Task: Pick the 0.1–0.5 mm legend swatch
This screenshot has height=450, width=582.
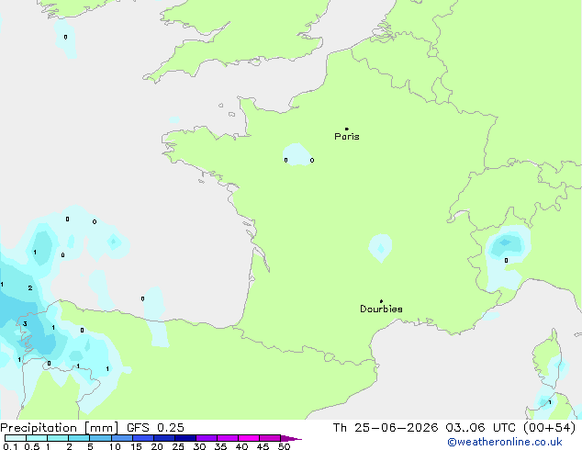Action: pyautogui.click(x=16, y=438)
